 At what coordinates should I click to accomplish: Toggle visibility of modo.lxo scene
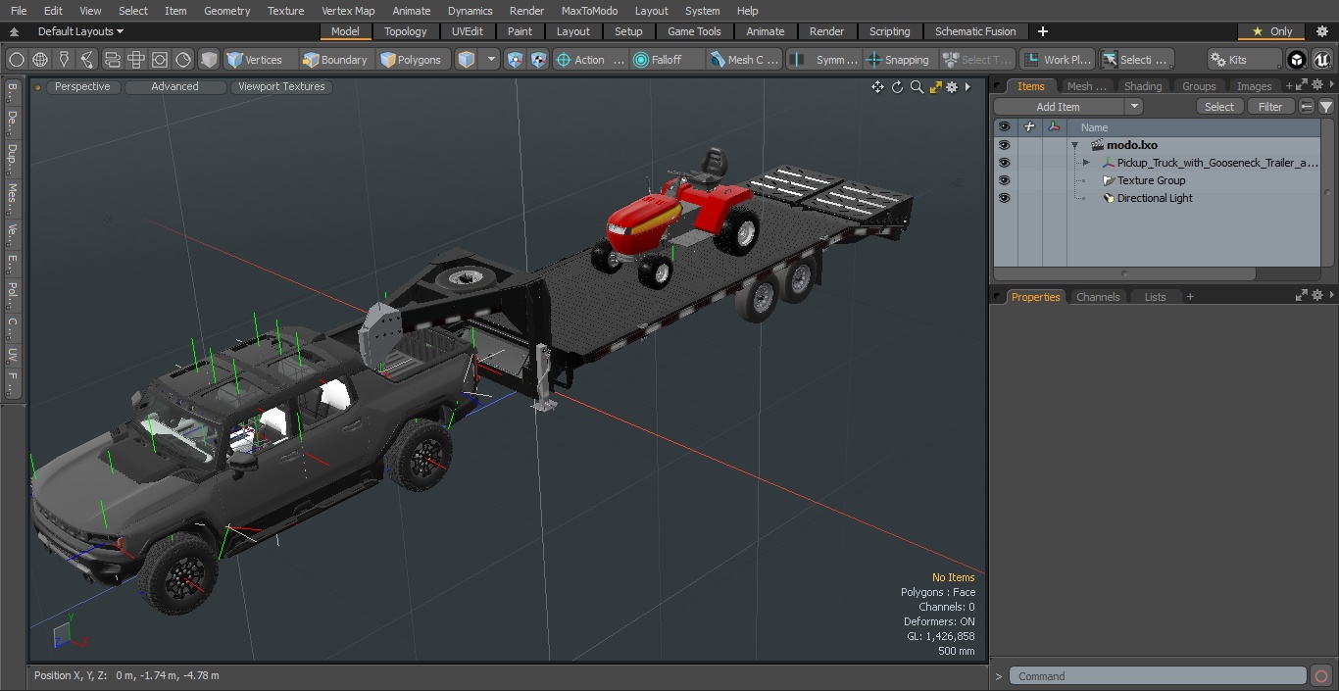point(1004,145)
